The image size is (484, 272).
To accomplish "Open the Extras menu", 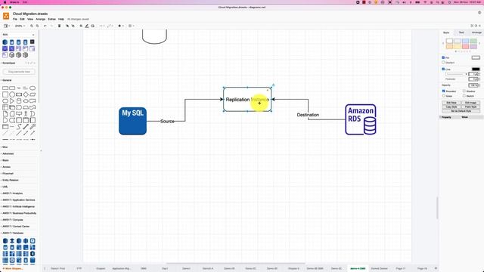I will point(52,19).
